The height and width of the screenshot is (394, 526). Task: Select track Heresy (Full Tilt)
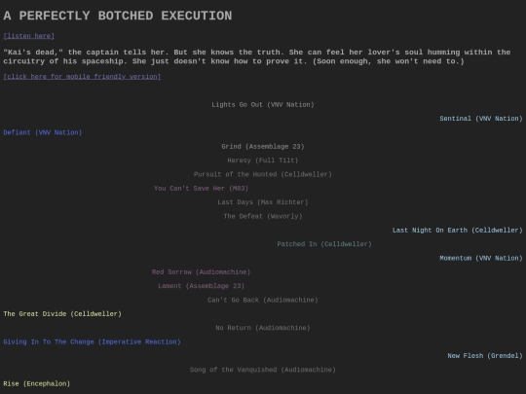(263, 161)
